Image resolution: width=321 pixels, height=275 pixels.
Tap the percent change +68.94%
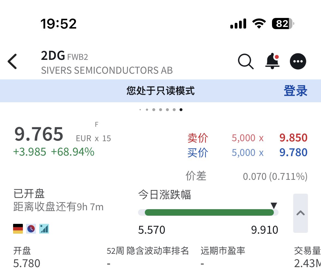coord(73,152)
